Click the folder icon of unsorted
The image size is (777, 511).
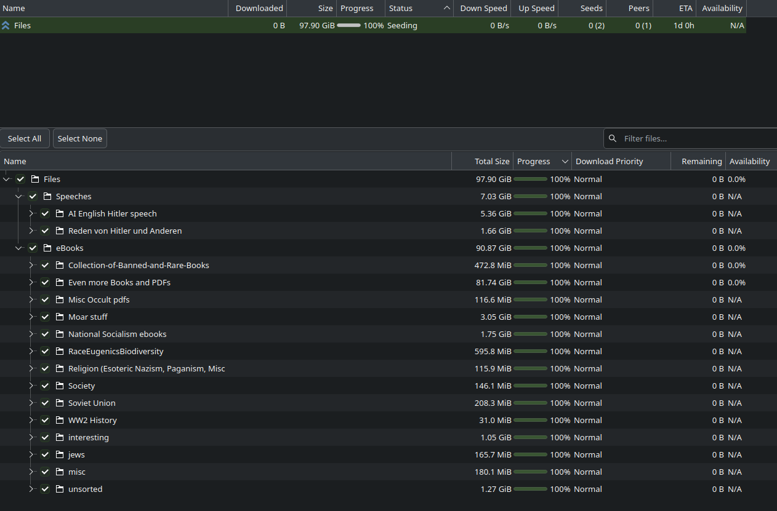pos(60,489)
